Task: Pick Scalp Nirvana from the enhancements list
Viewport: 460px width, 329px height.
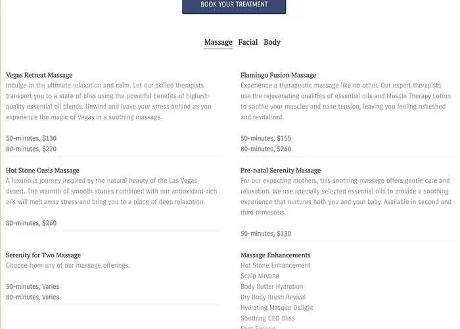Action: (x=260, y=276)
